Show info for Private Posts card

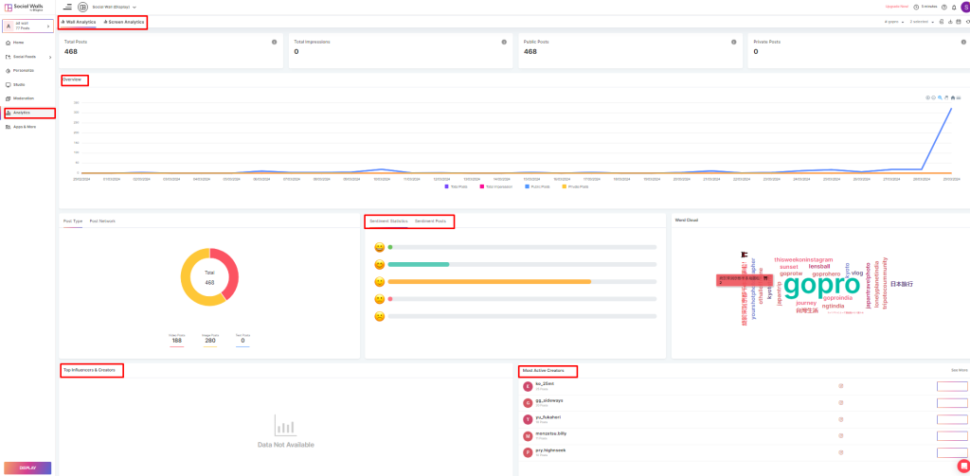[963, 42]
